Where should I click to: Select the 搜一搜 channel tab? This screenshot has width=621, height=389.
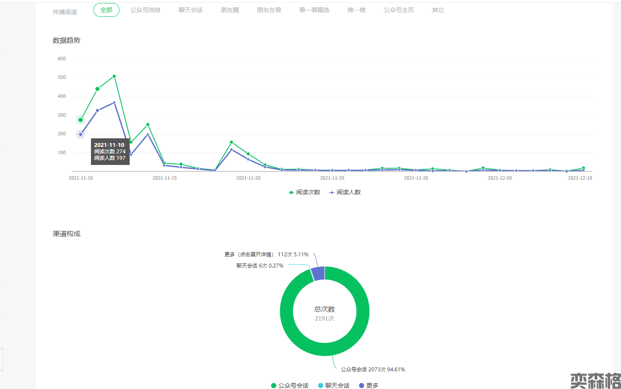point(356,10)
